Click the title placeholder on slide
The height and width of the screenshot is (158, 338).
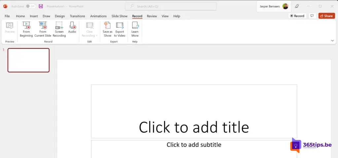194,111
